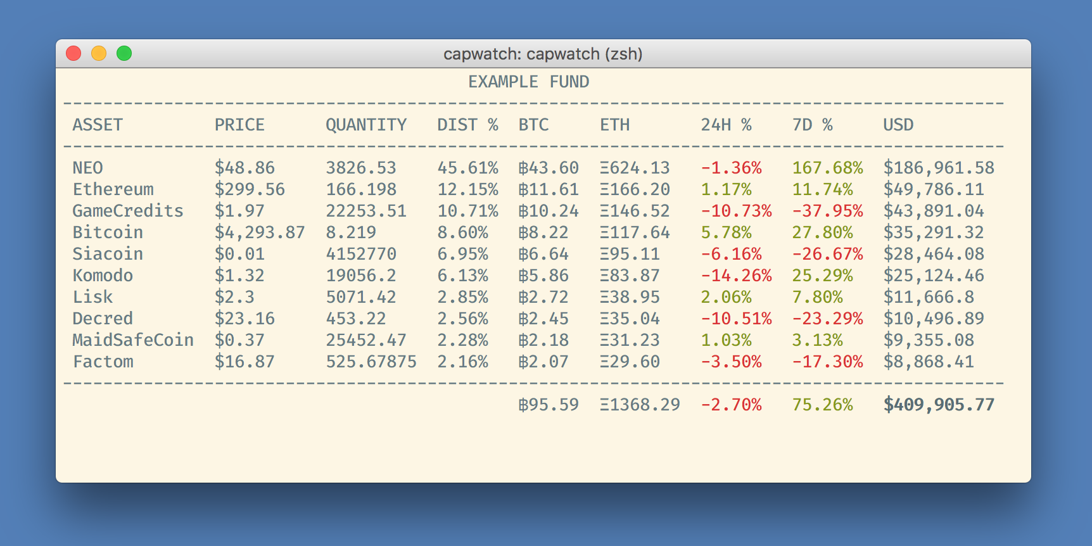The height and width of the screenshot is (546, 1092).
Task: Click the USD column header
Action: click(899, 125)
